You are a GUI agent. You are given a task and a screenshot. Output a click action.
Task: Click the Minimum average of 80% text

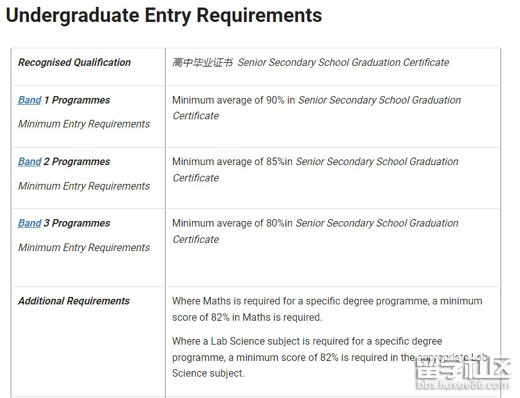tap(232, 223)
